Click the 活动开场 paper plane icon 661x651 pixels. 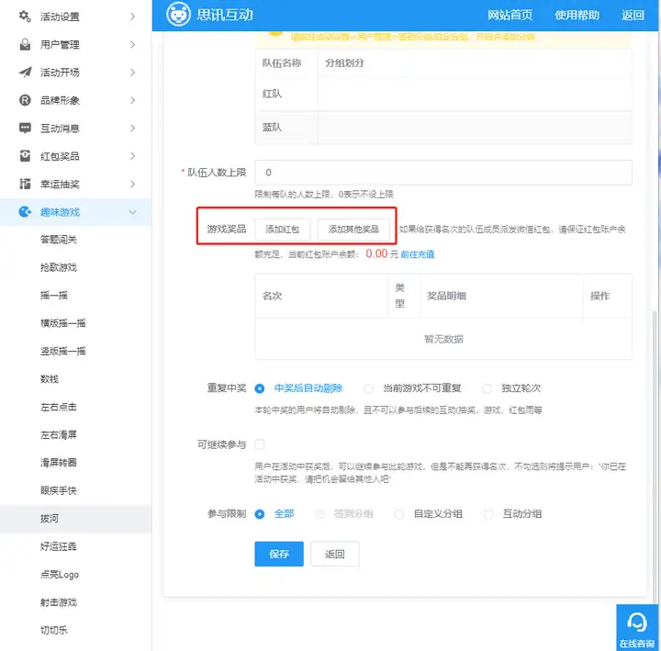25,73
